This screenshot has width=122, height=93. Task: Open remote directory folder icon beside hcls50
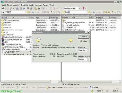click(x=89, y=12)
